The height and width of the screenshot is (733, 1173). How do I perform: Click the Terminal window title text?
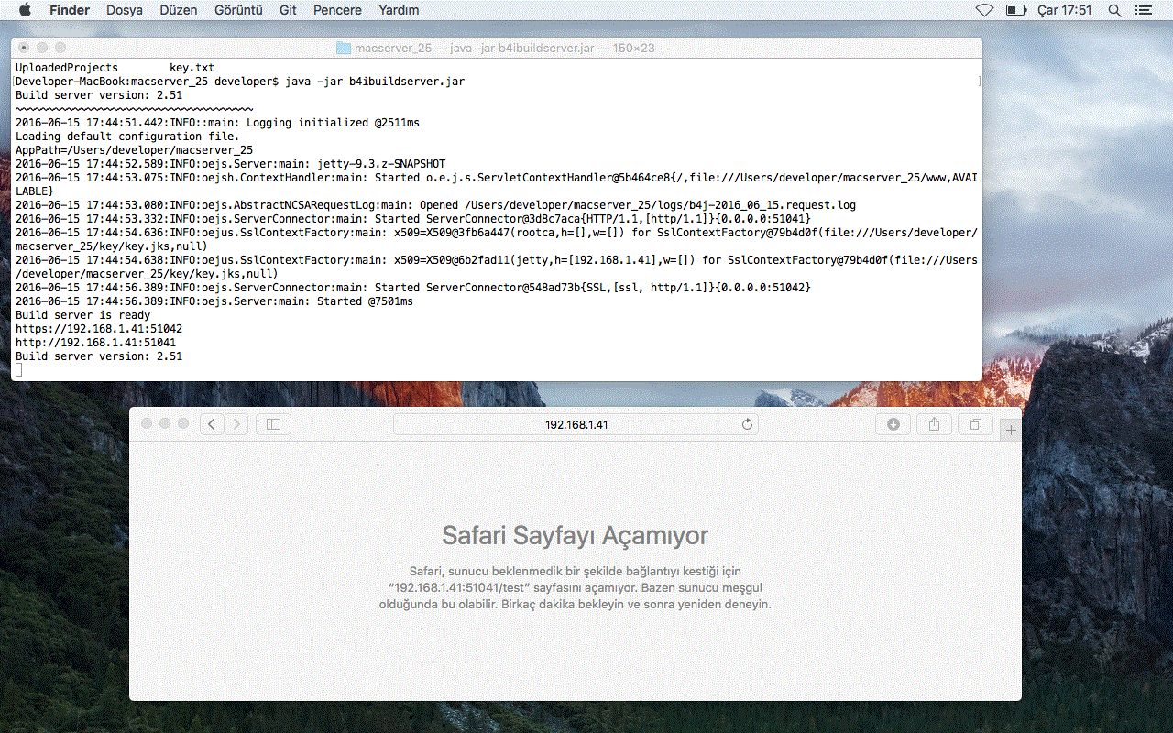504,48
